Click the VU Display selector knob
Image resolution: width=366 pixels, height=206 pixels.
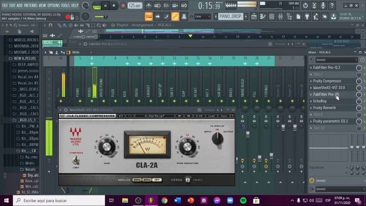(217, 138)
